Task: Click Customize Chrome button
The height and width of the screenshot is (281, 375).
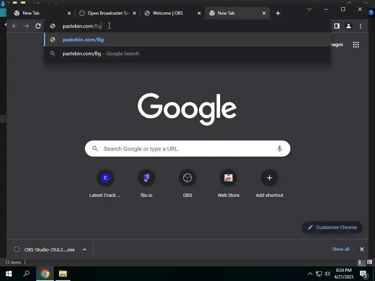Action: 332,228
